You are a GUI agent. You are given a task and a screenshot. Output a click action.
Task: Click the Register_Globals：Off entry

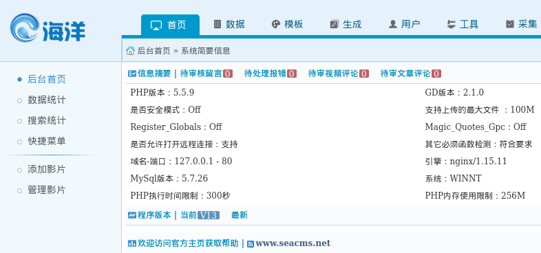point(176,127)
